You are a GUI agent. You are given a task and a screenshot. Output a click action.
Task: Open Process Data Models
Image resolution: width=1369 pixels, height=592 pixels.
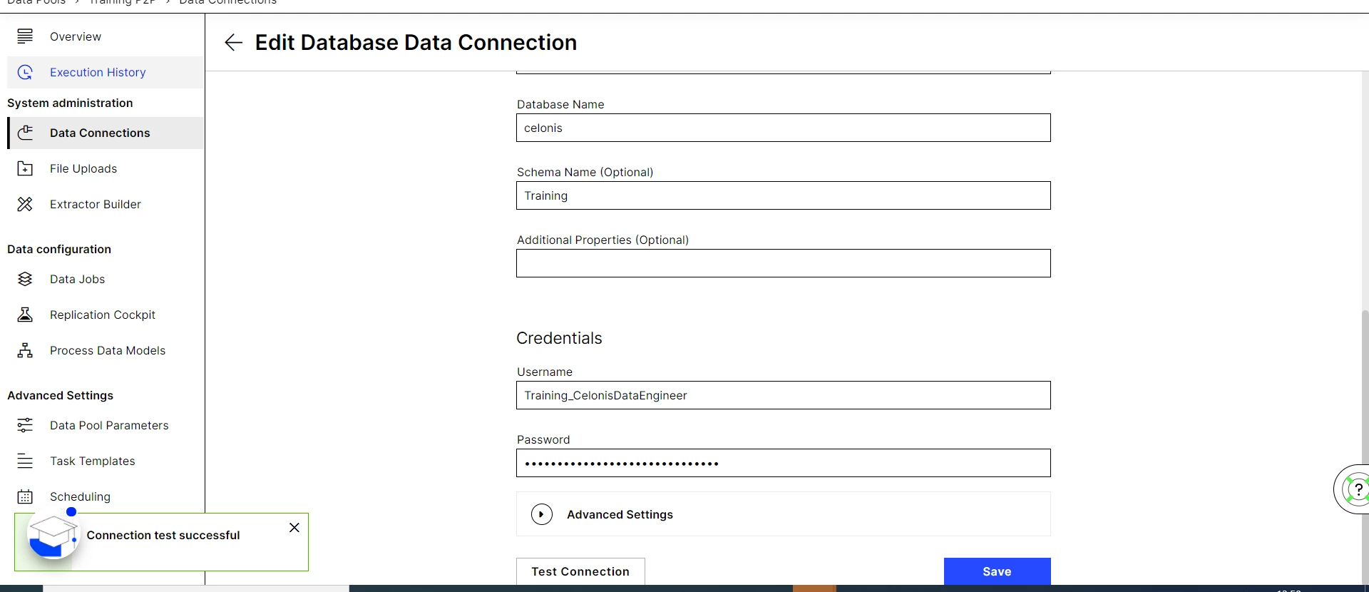pyautogui.click(x=108, y=350)
